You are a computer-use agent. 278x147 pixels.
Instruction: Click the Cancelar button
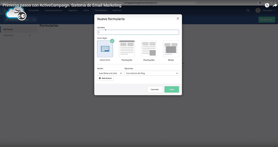click(x=155, y=89)
